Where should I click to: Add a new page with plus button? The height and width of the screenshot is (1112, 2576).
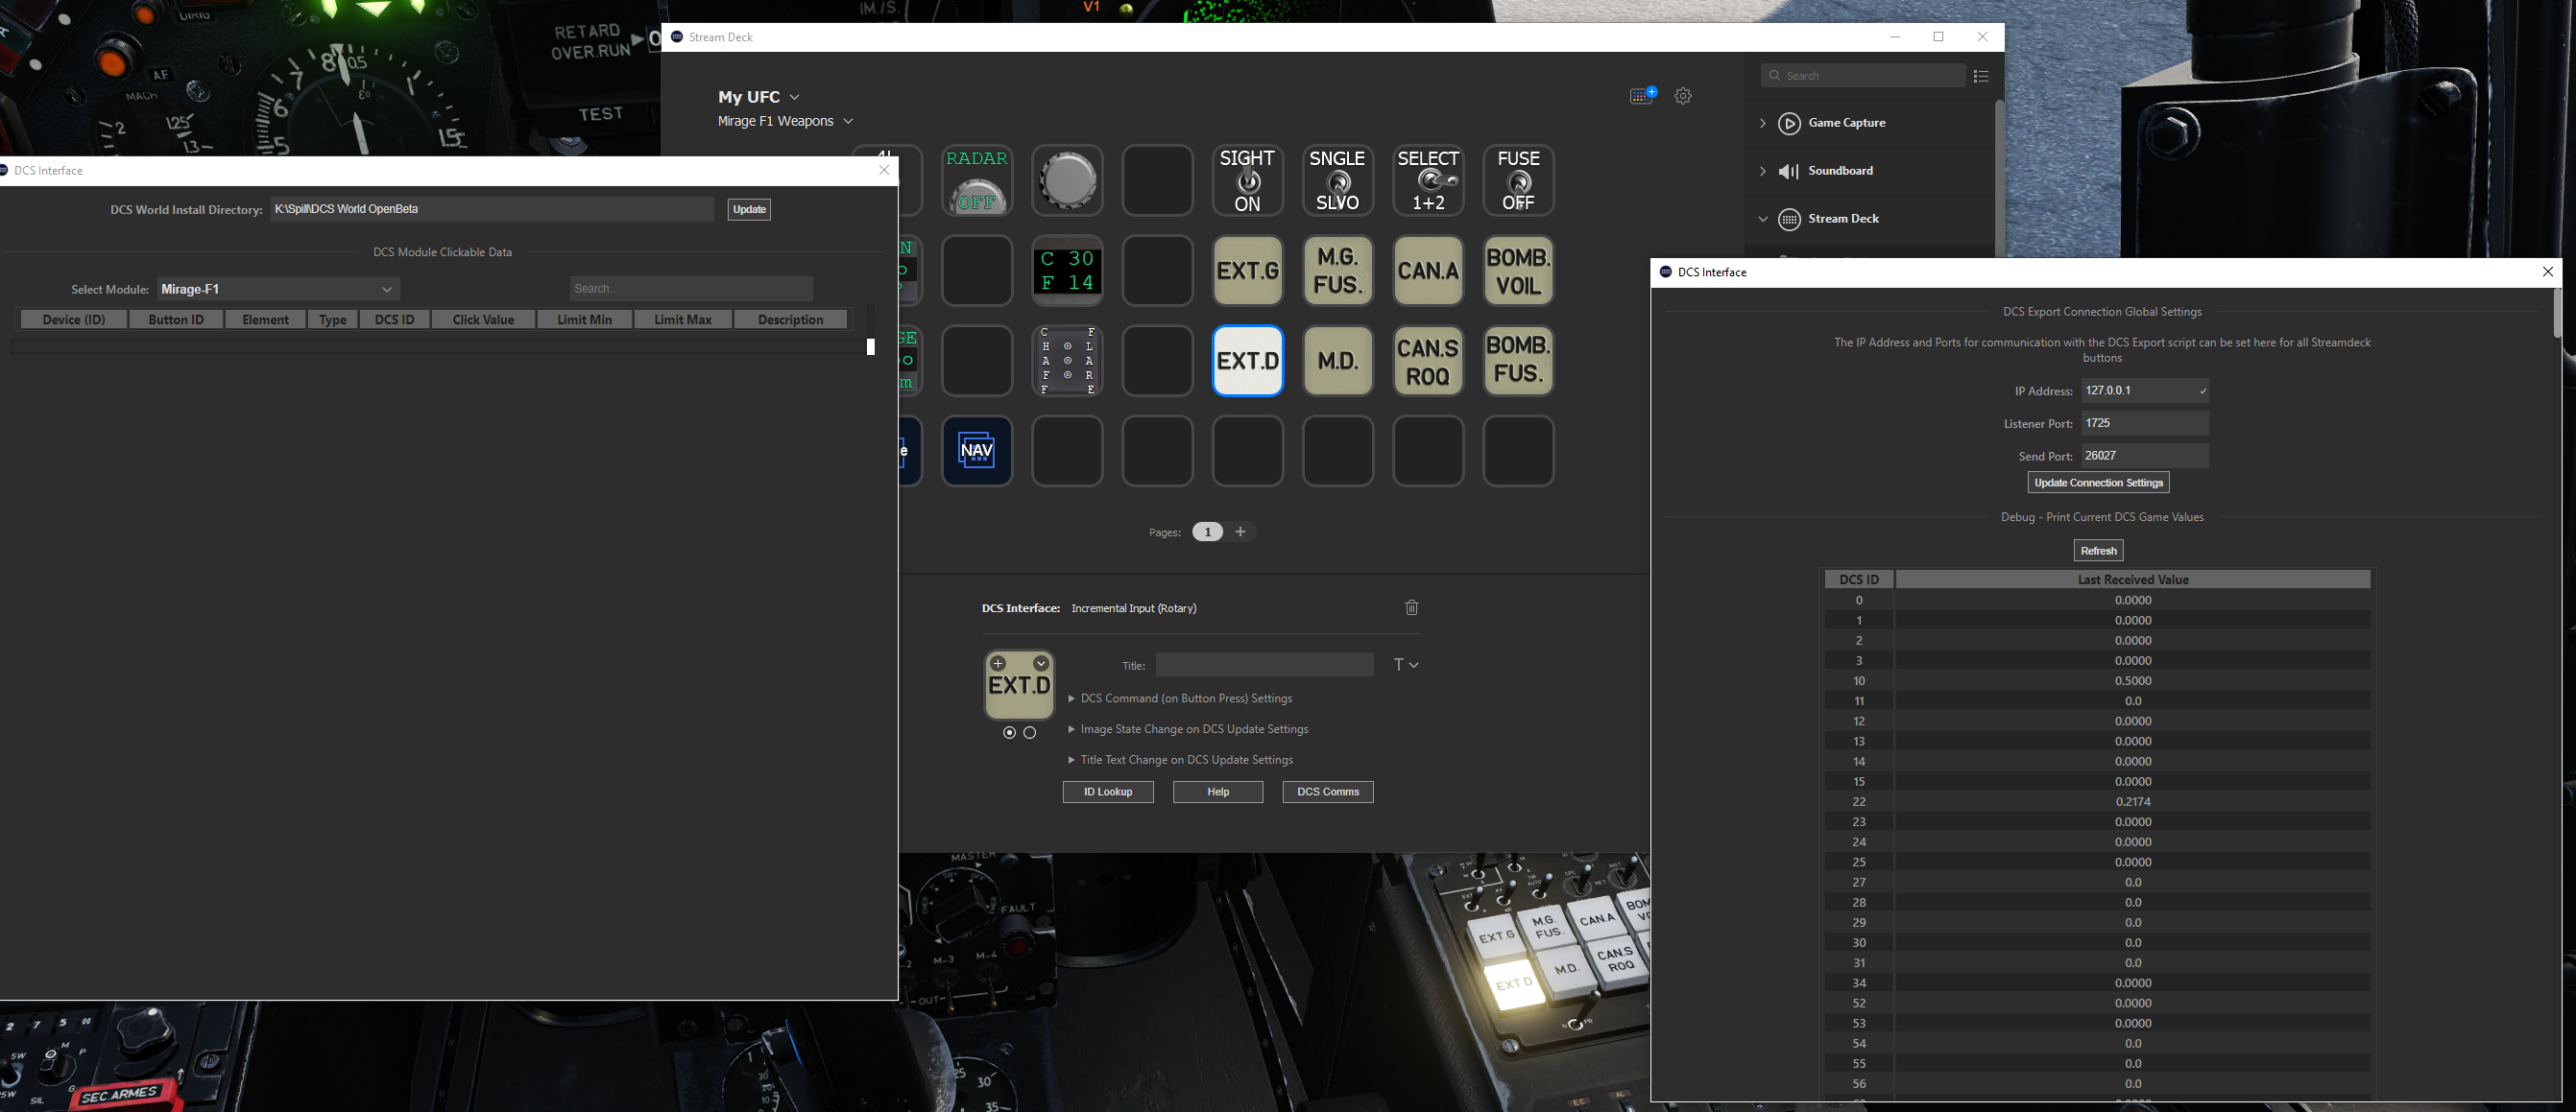(x=1240, y=532)
